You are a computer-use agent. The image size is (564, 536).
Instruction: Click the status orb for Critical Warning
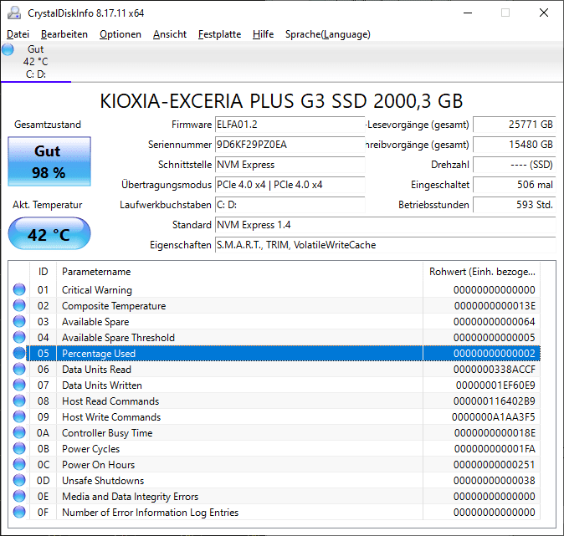(x=19, y=289)
